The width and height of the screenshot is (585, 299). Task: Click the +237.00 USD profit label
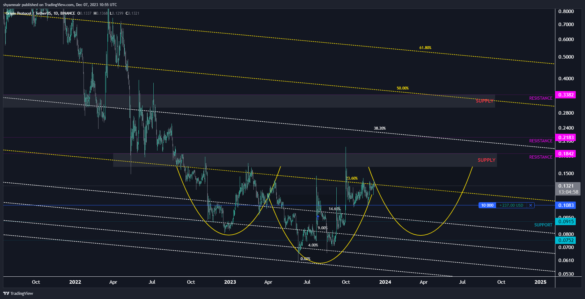pos(511,205)
